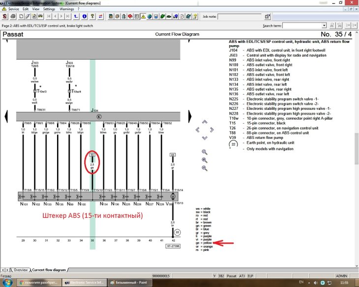Click the document with question mark icon

click(x=195, y=17)
